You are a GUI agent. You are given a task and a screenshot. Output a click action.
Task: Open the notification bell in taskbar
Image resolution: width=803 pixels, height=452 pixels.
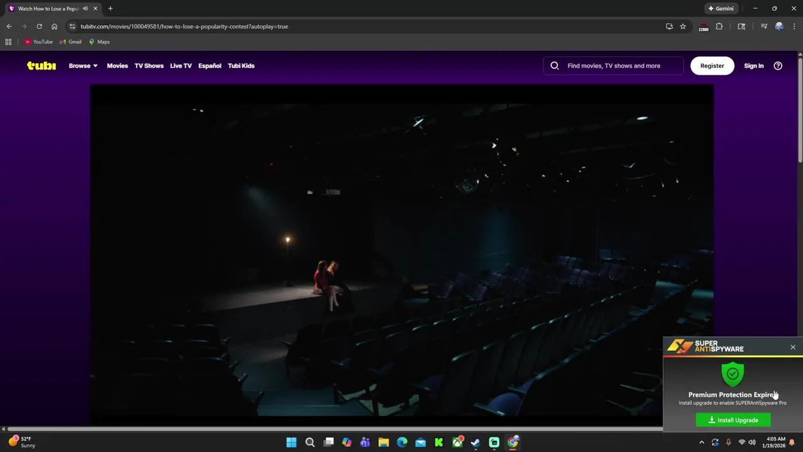792,443
